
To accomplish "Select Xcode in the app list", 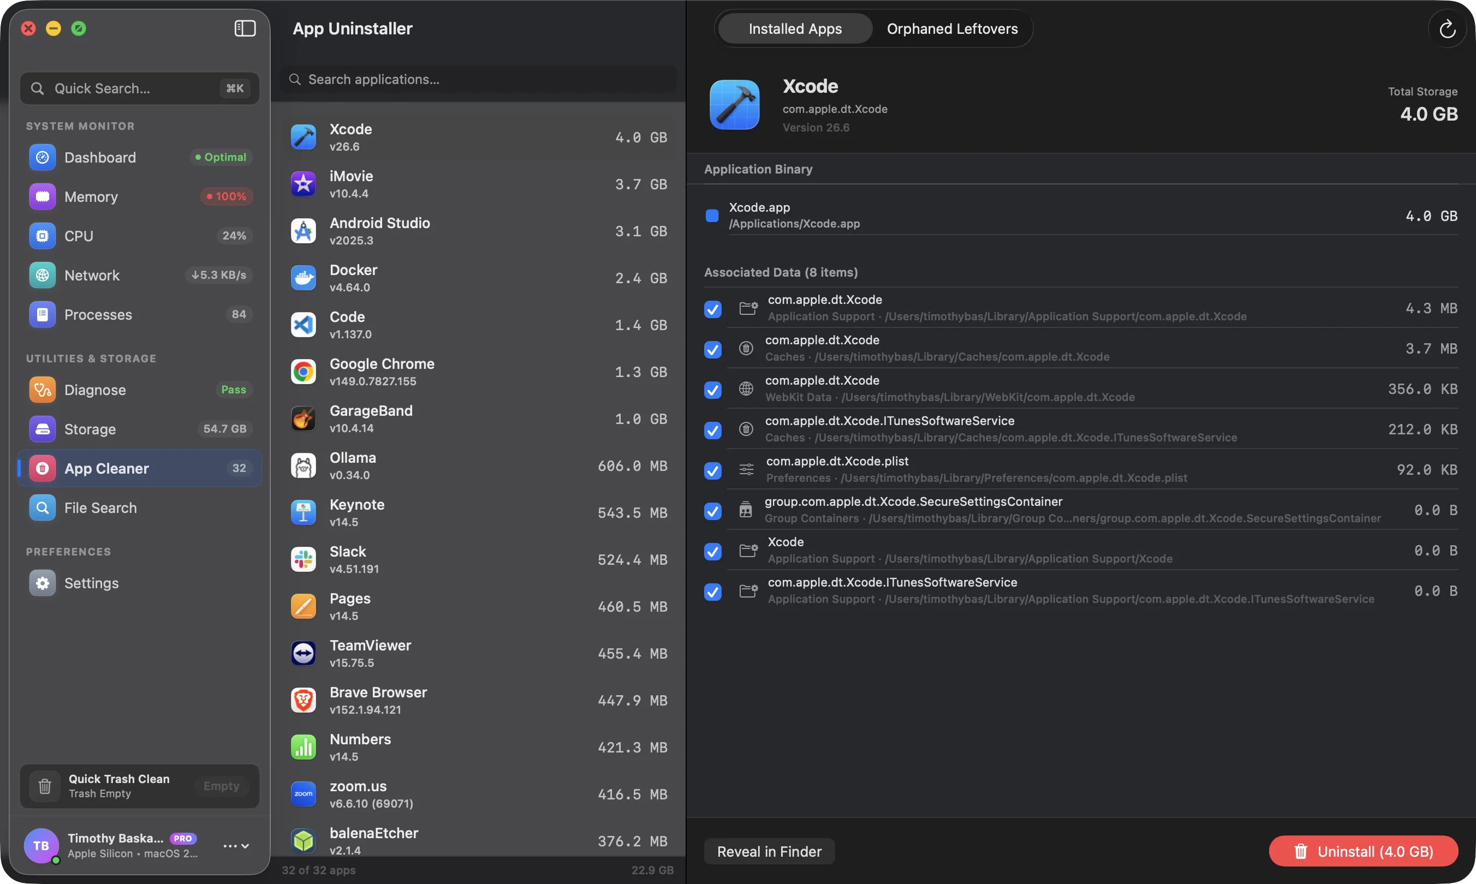I will (479, 137).
